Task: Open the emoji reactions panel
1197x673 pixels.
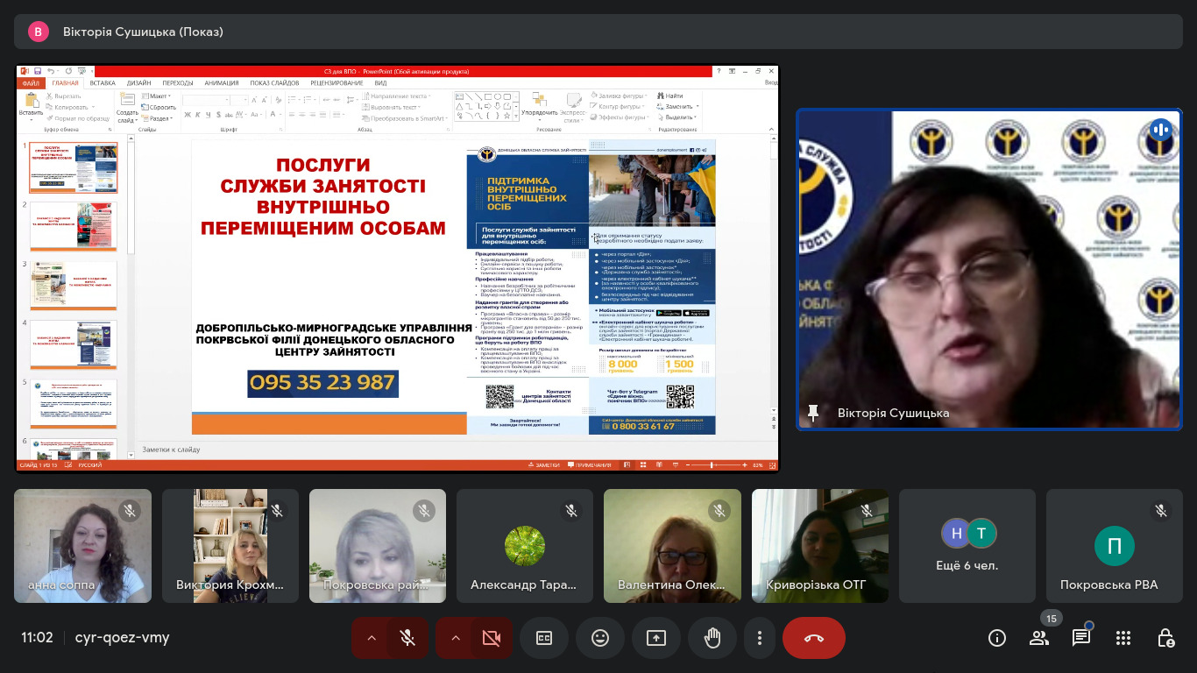Action: pyautogui.click(x=600, y=638)
